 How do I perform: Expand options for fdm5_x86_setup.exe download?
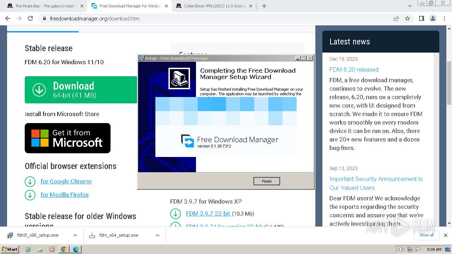coord(75,235)
